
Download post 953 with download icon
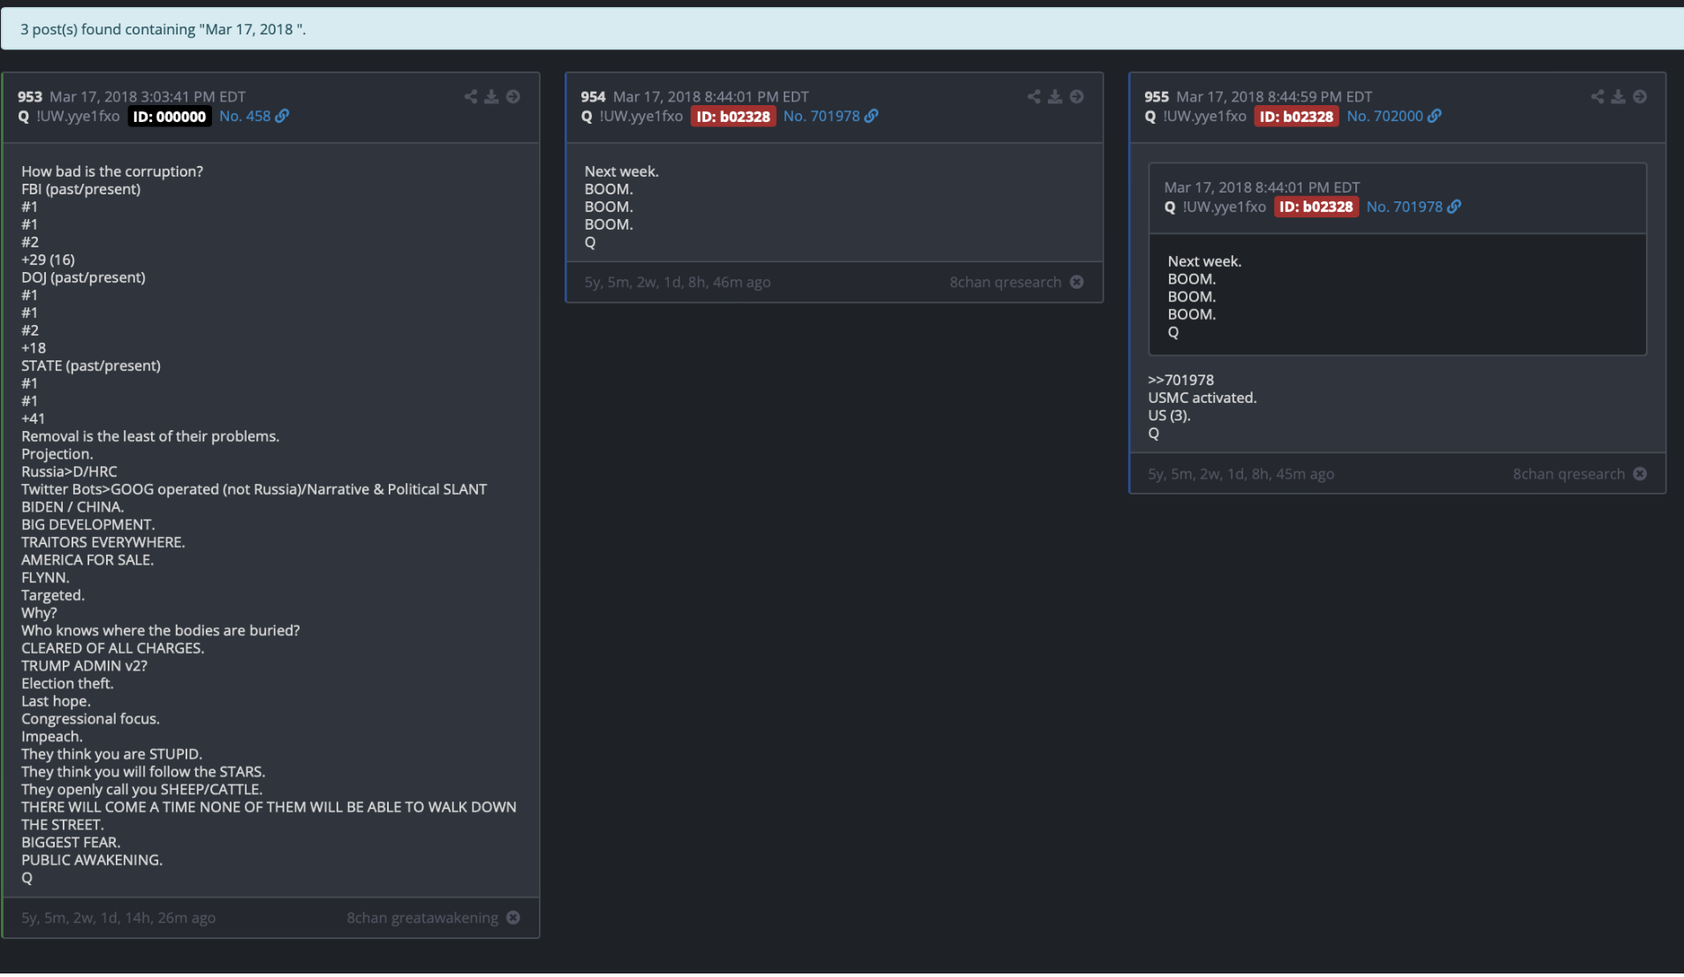pyautogui.click(x=491, y=96)
